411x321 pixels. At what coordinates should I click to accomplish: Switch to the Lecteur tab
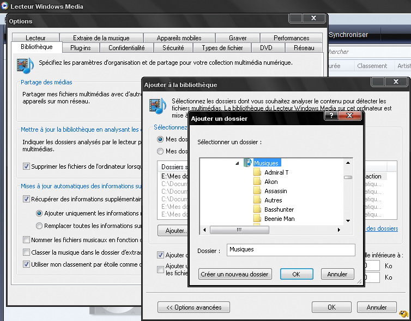35,38
